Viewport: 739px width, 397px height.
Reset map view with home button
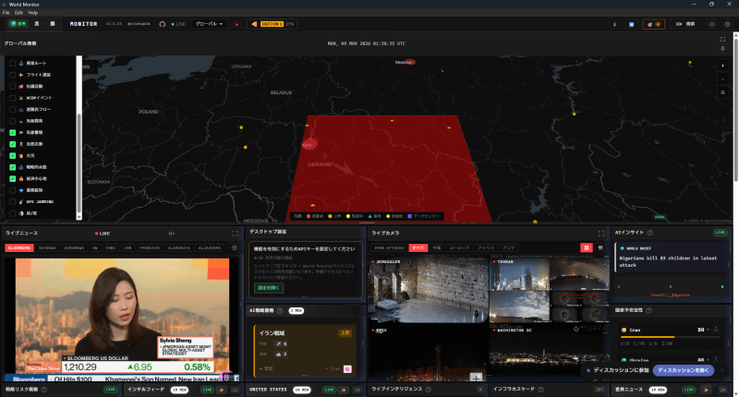point(722,92)
